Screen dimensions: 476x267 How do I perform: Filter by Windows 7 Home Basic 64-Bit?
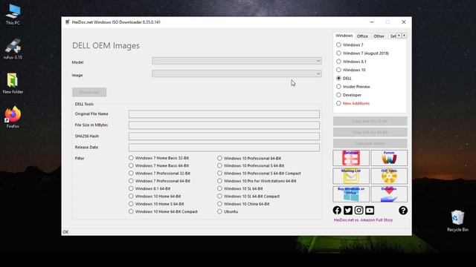[x=131, y=165]
